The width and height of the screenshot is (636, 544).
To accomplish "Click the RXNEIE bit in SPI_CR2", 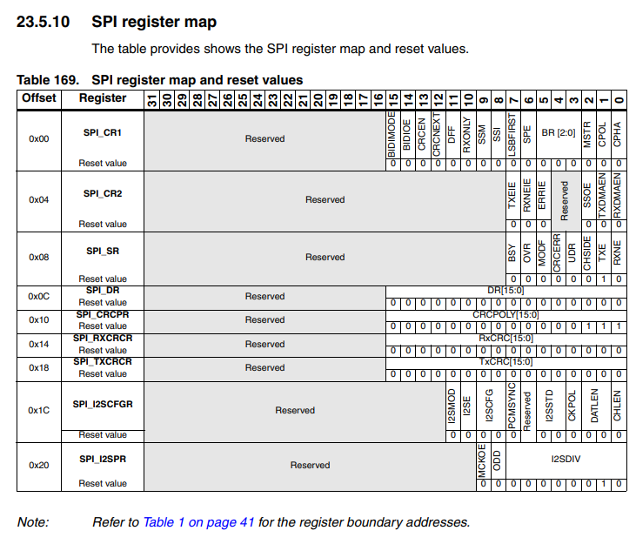I will (527, 195).
